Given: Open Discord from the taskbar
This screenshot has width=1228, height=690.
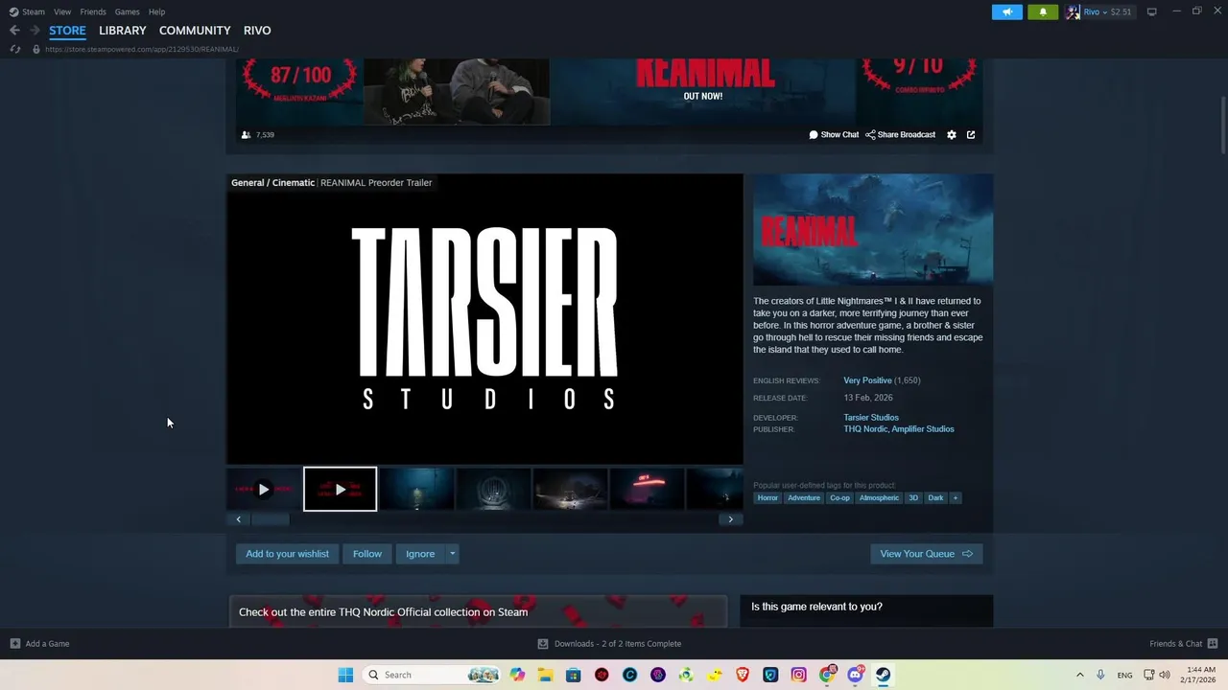Looking at the screenshot, I should (855, 675).
